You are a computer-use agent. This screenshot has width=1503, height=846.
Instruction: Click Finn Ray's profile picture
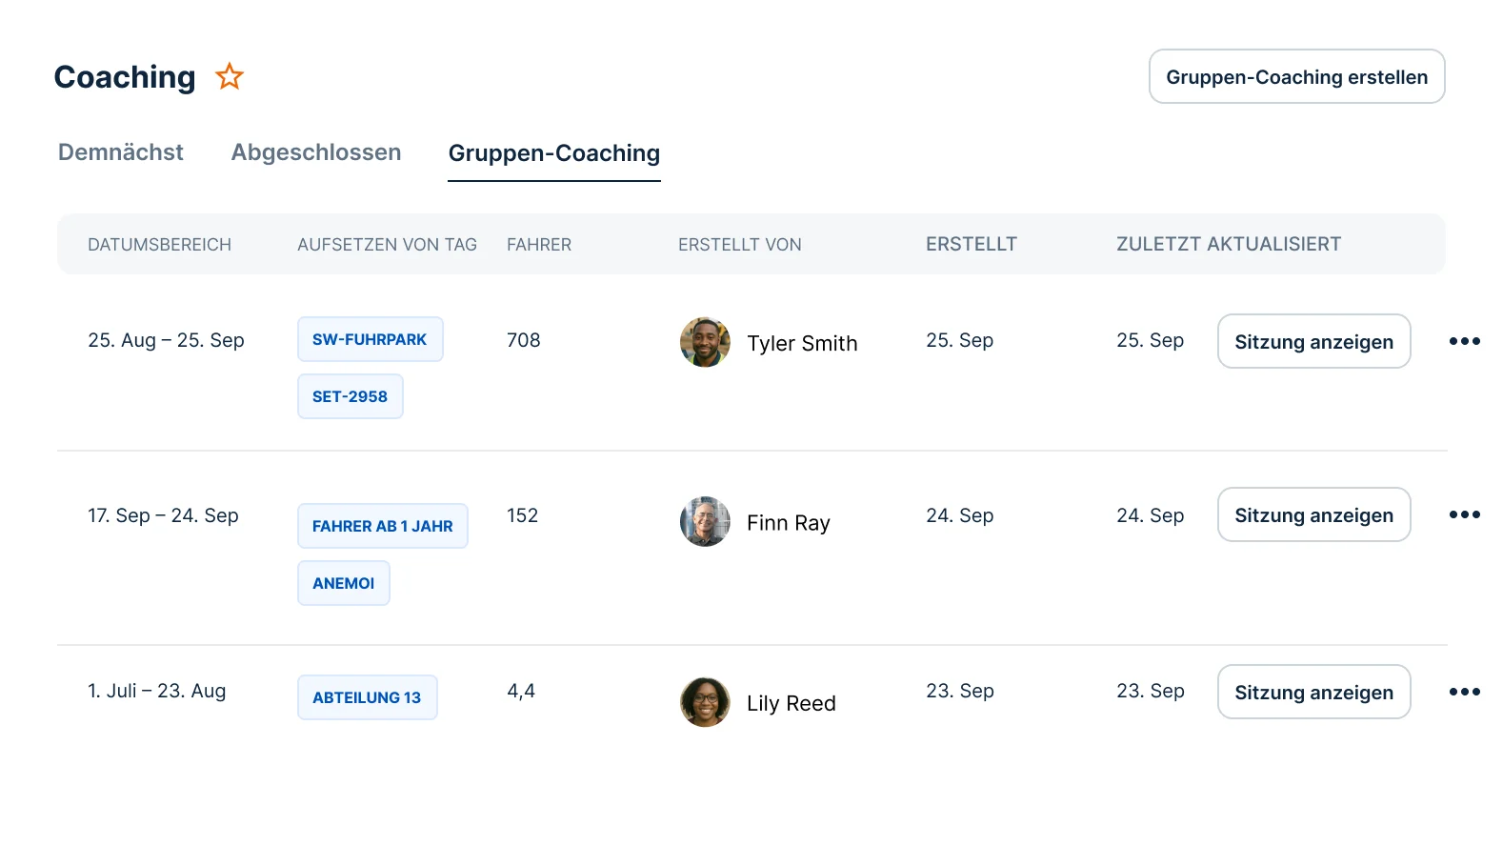pyautogui.click(x=705, y=521)
